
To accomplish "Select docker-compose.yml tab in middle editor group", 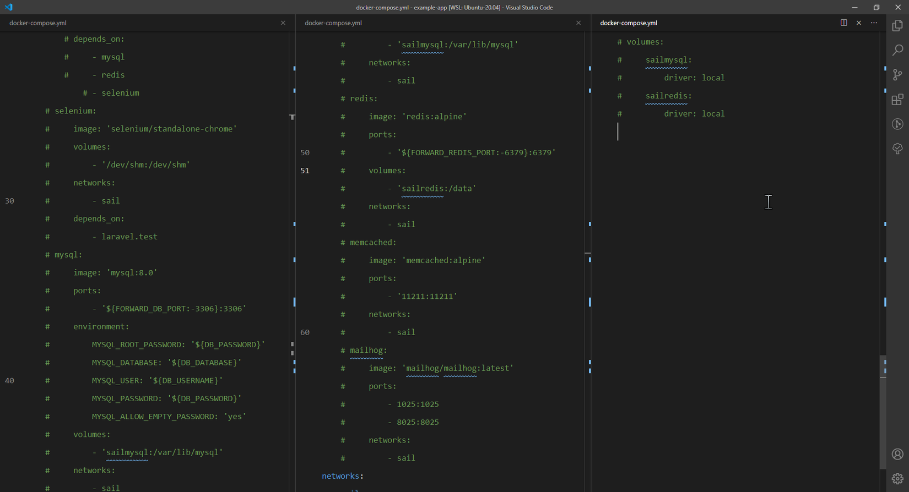I will pyautogui.click(x=333, y=23).
